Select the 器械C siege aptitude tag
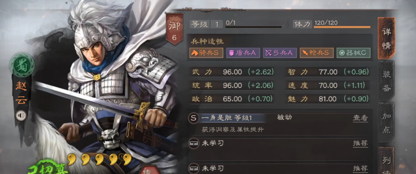This screenshot has height=174, width=416. pyautogui.click(x=353, y=53)
